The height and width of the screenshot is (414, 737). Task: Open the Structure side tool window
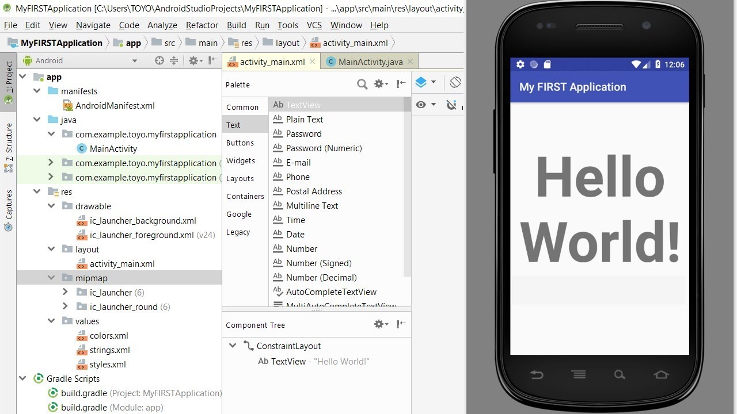pyautogui.click(x=9, y=147)
